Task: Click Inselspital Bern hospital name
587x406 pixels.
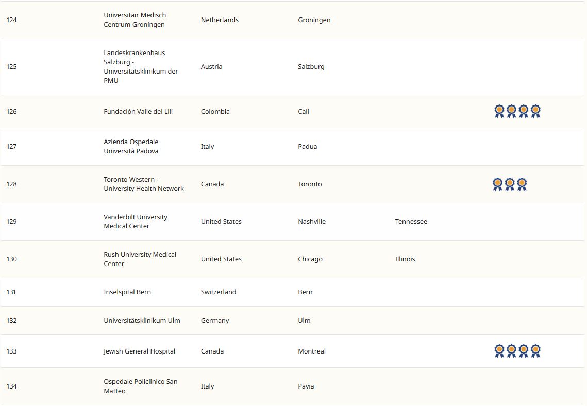Action: 127,292
